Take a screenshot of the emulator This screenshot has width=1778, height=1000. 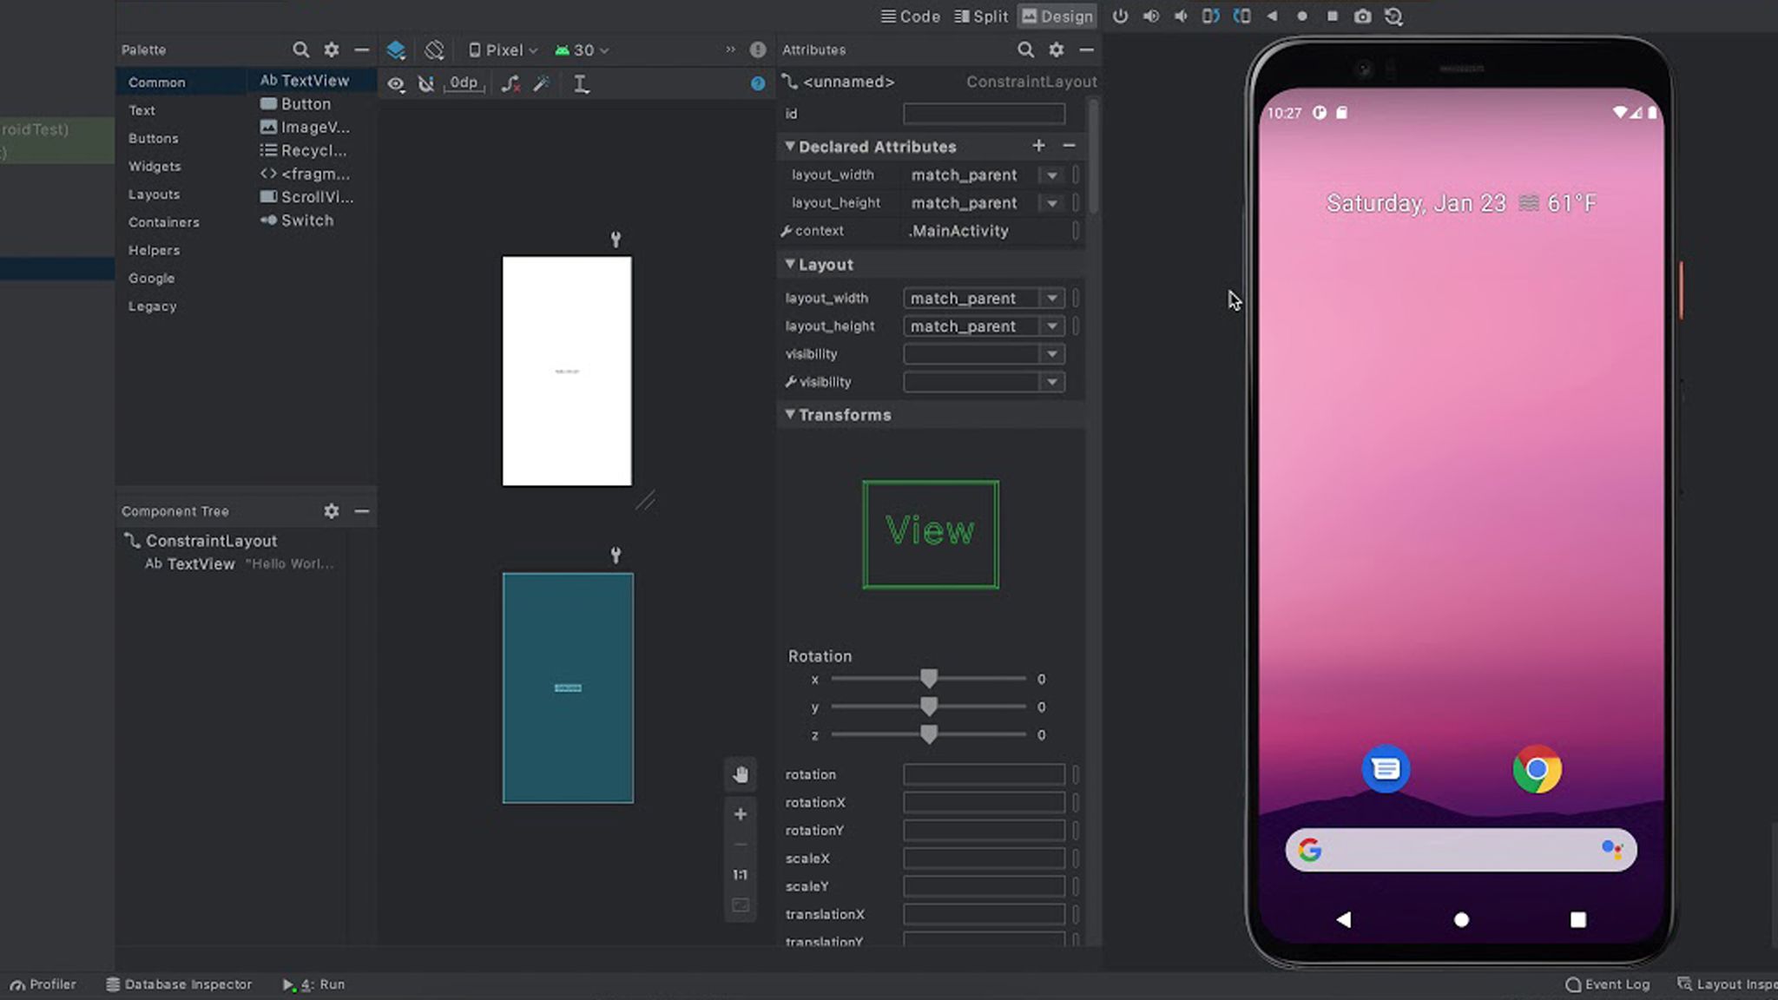point(1364,16)
